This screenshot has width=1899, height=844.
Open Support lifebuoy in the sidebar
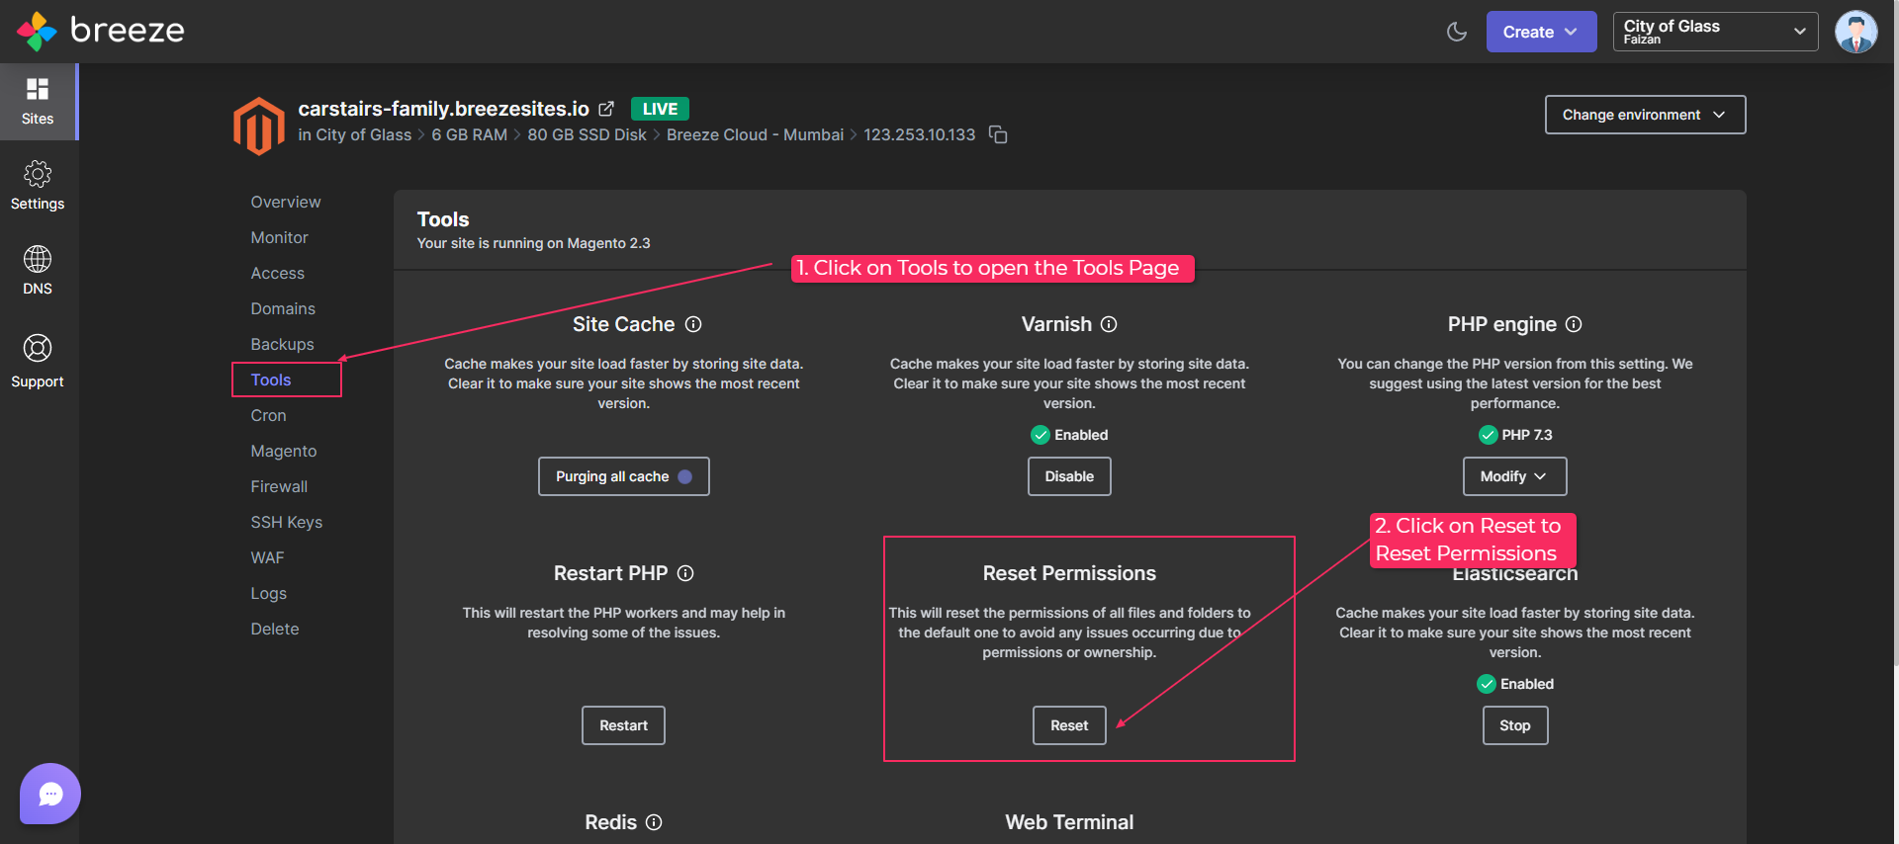point(38,361)
